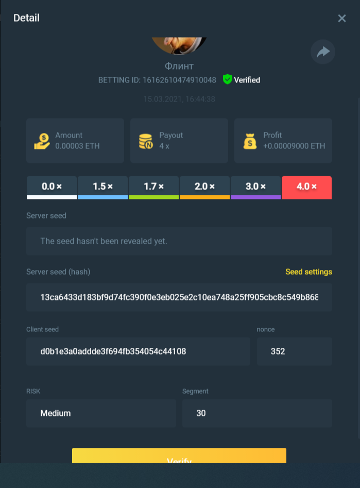360x488 pixels.
Task: Close the Detail dialog
Action: tap(342, 19)
